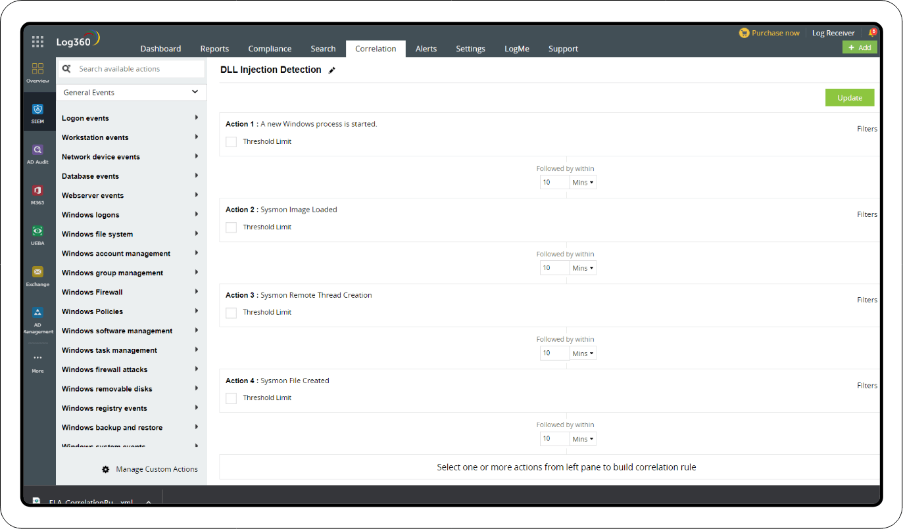This screenshot has width=903, height=529.
Task: Edit rule name with pencil icon
Action: tap(332, 70)
